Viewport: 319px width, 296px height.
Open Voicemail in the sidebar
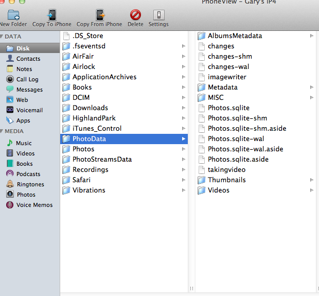tap(30, 110)
